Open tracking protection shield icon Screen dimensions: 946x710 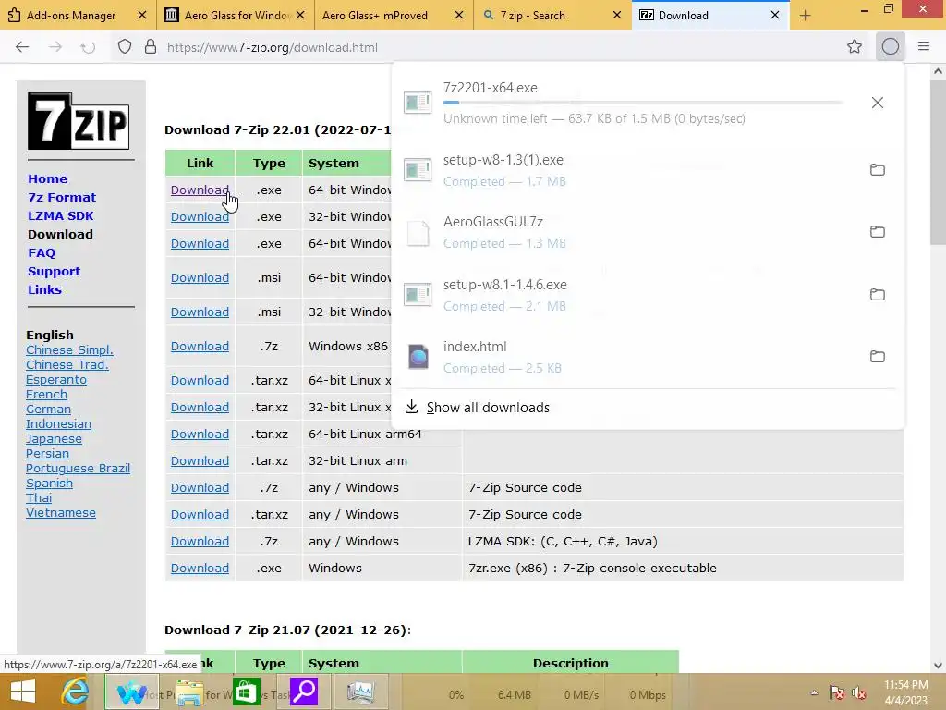point(125,47)
